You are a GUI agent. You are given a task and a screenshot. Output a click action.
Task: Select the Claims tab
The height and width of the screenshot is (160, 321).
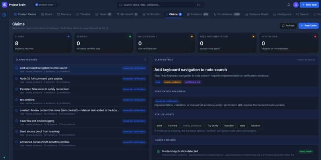click(173, 14)
